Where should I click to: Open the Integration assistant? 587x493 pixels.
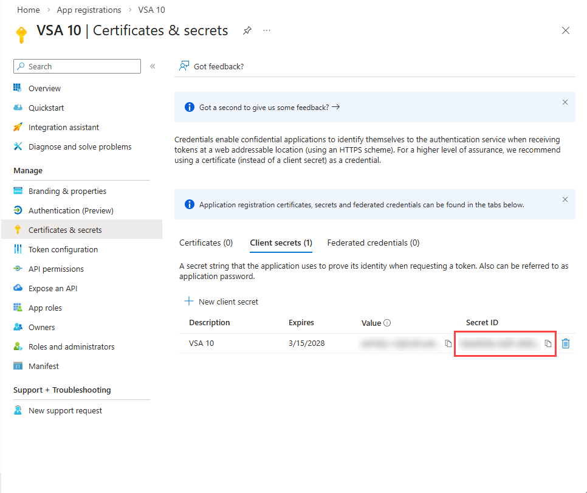(x=63, y=127)
